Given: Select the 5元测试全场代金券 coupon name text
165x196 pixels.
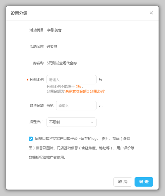Looking at the screenshot, I should [x=62, y=63].
